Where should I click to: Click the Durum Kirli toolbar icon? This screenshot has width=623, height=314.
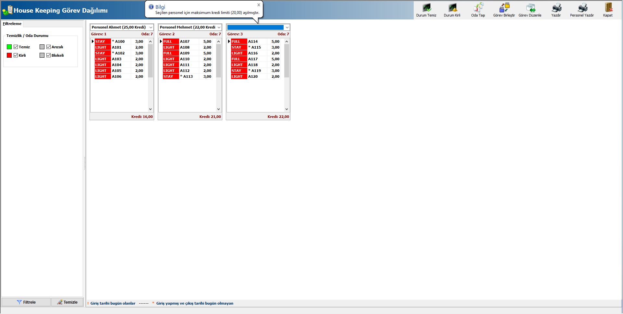(452, 8)
